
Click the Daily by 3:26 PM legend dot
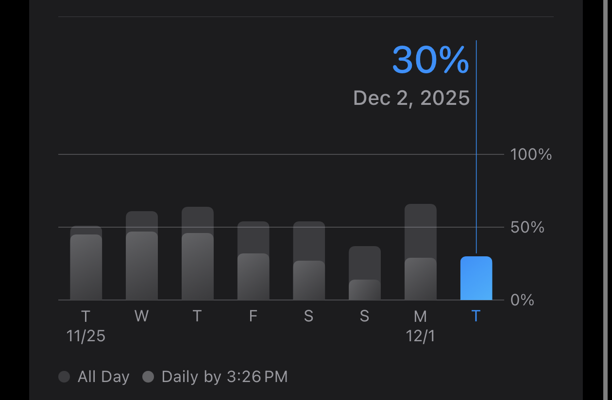click(x=148, y=377)
